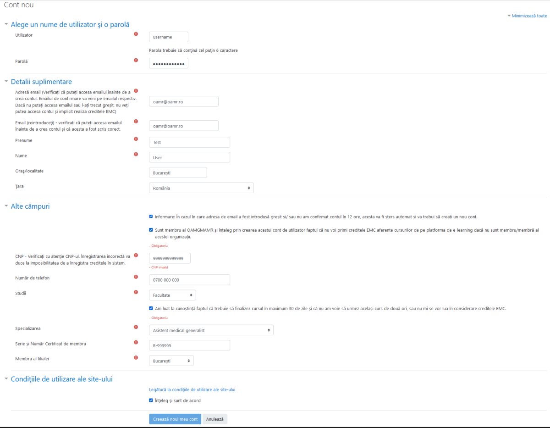Image resolution: width=550 pixels, height=428 pixels.
Task: Click required icon beside Număr de telefon
Action: 136,277
